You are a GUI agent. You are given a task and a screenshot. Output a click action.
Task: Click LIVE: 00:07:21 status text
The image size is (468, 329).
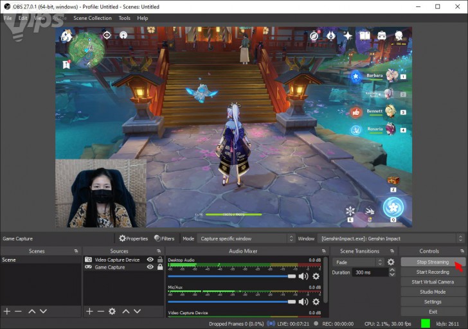pyautogui.click(x=293, y=324)
